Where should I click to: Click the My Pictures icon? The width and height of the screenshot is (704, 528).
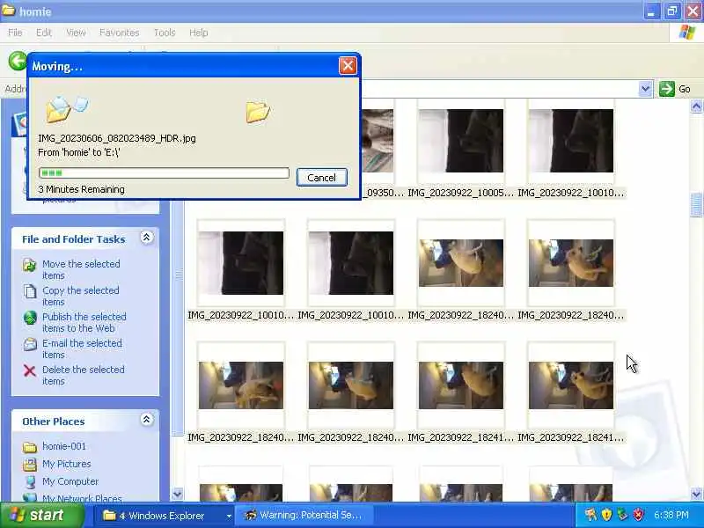point(30,465)
